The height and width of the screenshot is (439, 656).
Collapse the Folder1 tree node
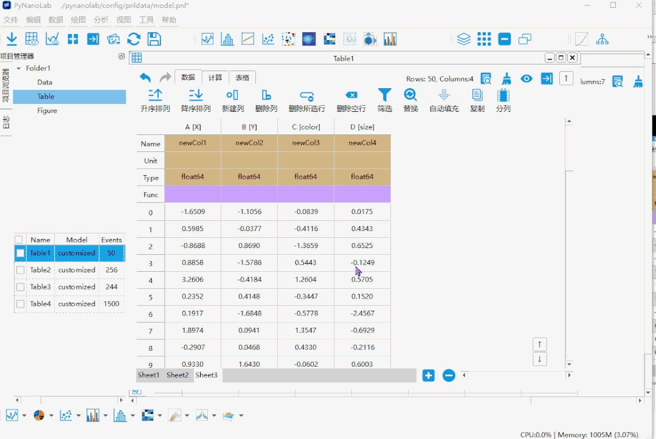18,68
